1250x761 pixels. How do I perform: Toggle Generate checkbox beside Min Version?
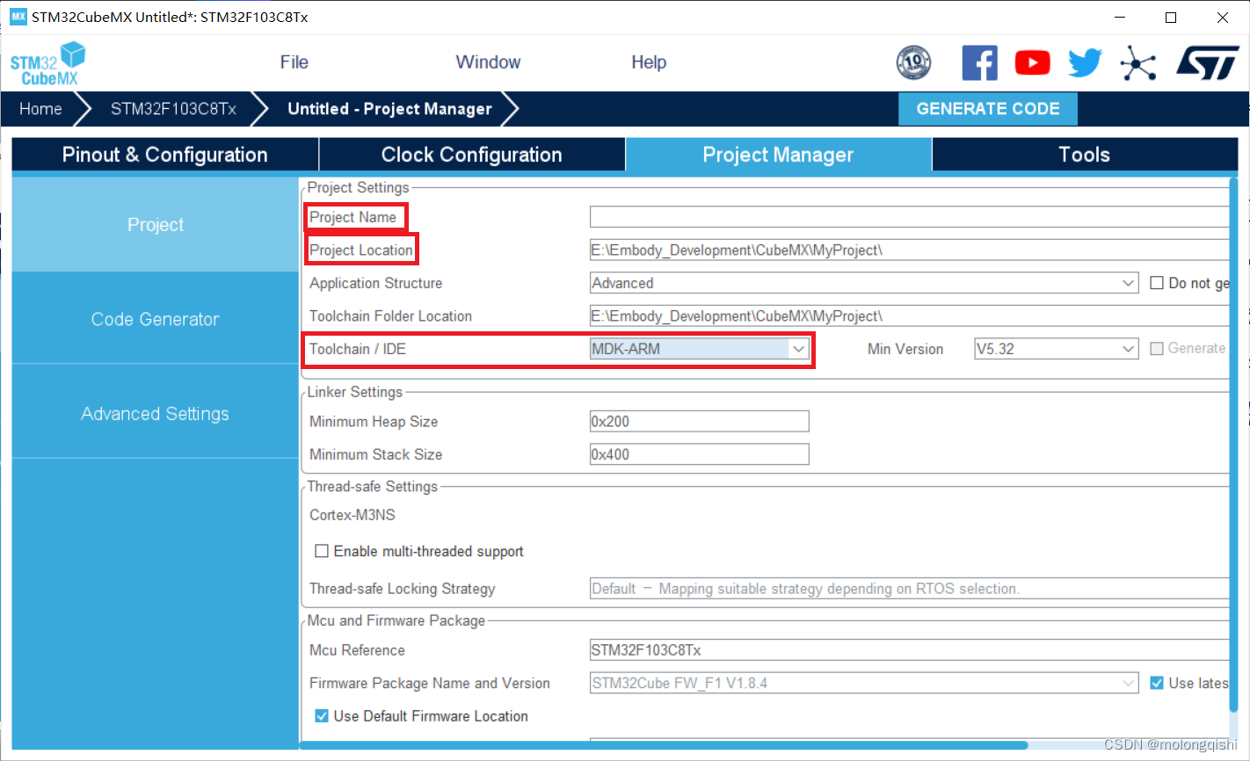click(x=1157, y=349)
